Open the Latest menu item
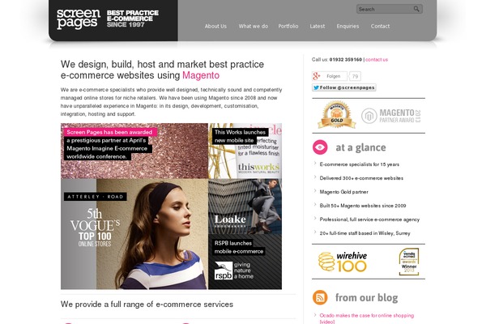This screenshot has height=324, width=486. [318, 27]
